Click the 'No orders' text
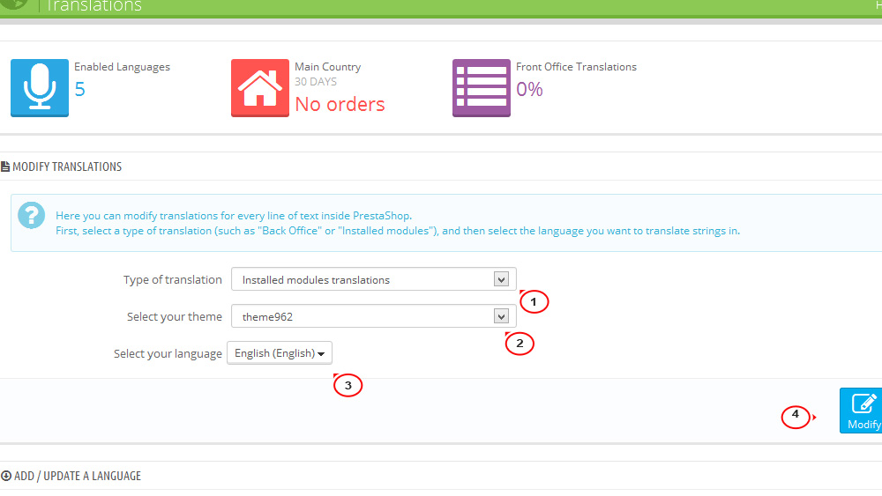Image resolution: width=882 pixels, height=496 pixels. (x=340, y=105)
